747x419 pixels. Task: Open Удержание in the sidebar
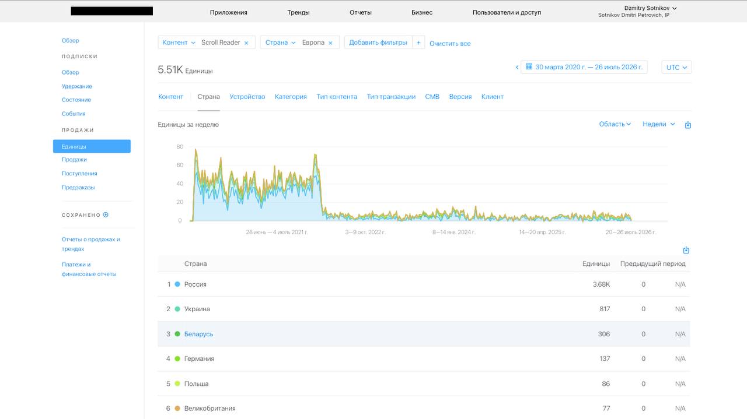click(x=77, y=86)
